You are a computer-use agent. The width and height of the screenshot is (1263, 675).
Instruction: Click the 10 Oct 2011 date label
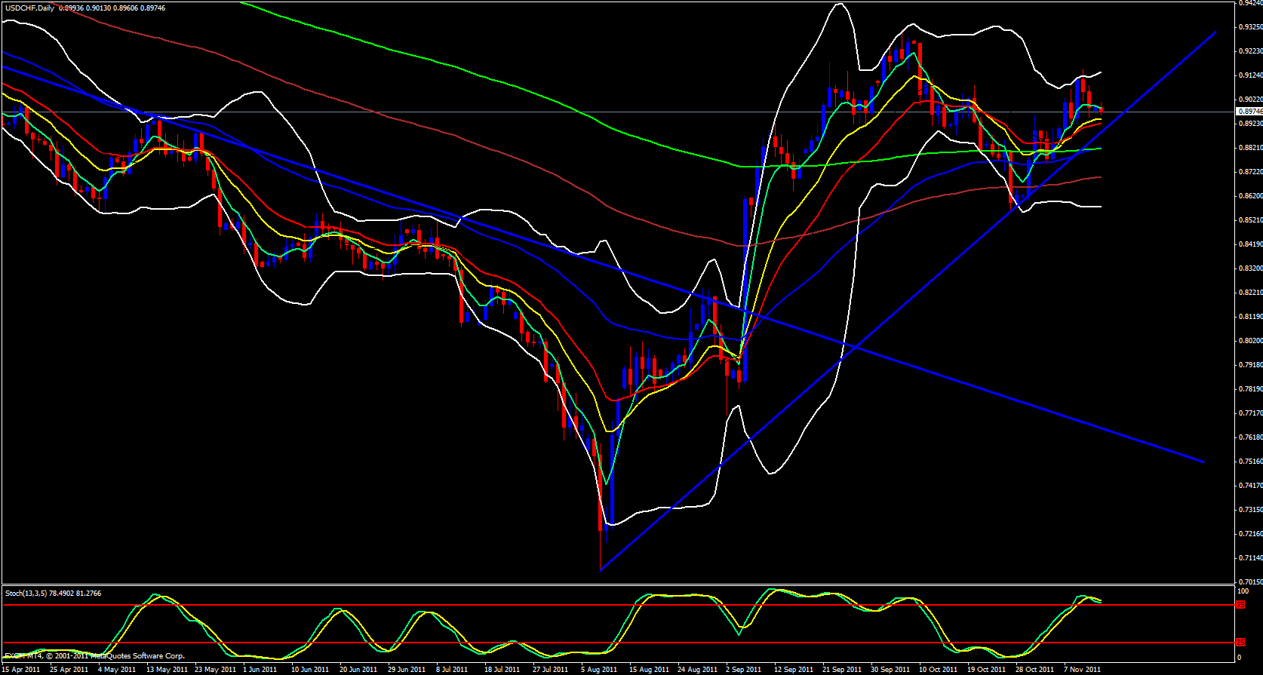[x=937, y=669]
